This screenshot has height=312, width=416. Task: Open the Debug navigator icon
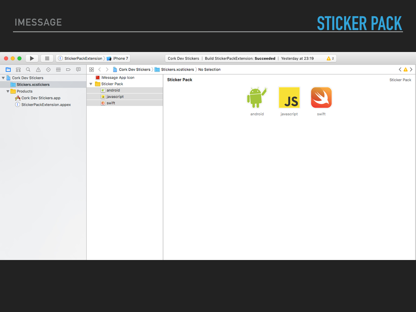point(58,69)
